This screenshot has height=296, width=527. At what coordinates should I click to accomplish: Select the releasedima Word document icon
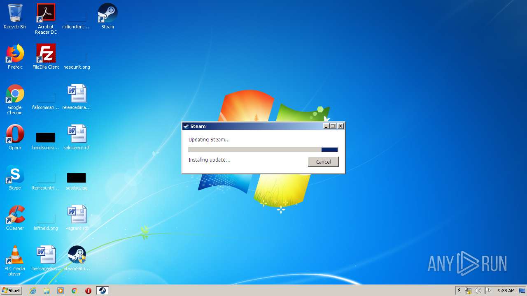77,97
